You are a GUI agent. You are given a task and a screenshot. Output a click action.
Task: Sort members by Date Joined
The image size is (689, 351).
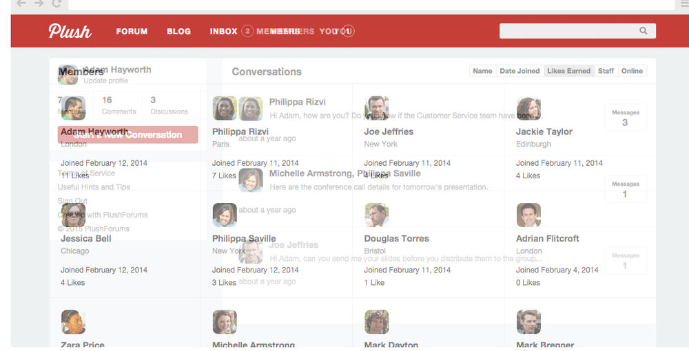[520, 71]
